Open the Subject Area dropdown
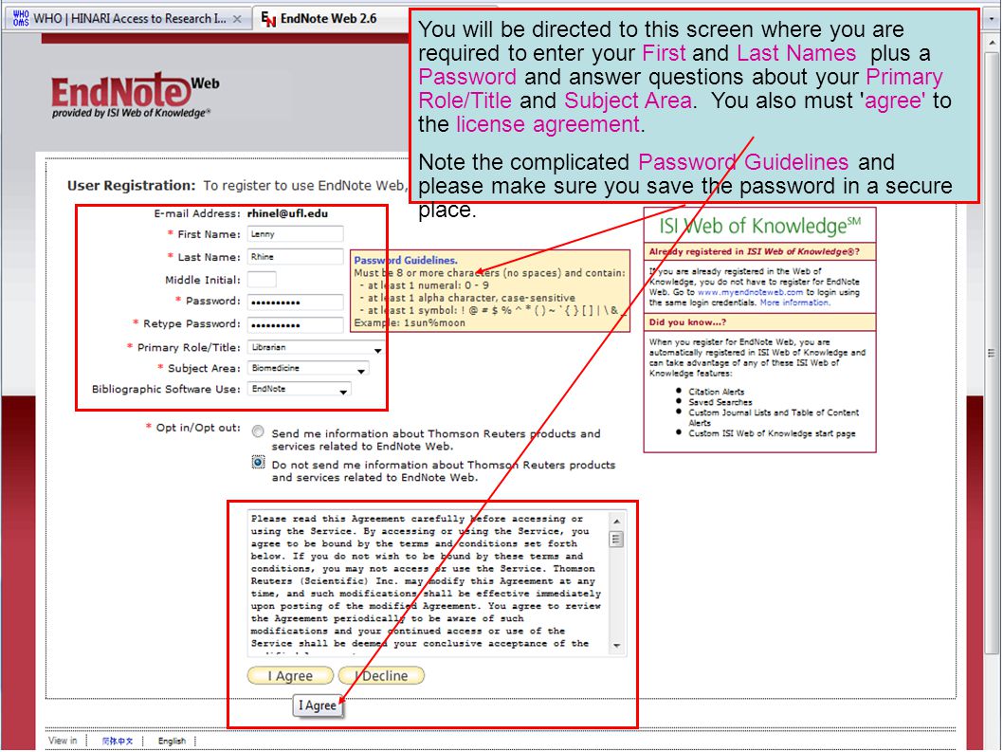The width and height of the screenshot is (1003, 752). pyautogui.click(x=308, y=369)
